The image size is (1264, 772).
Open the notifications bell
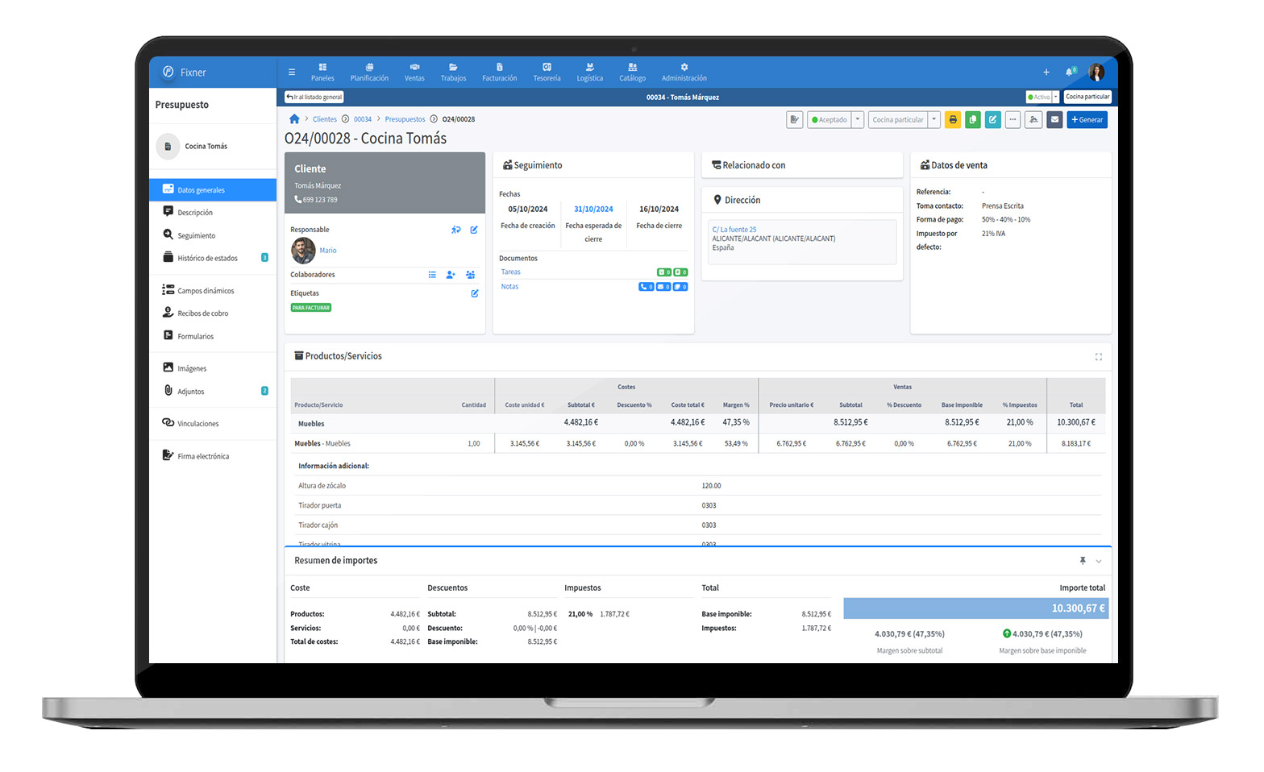1070,73
